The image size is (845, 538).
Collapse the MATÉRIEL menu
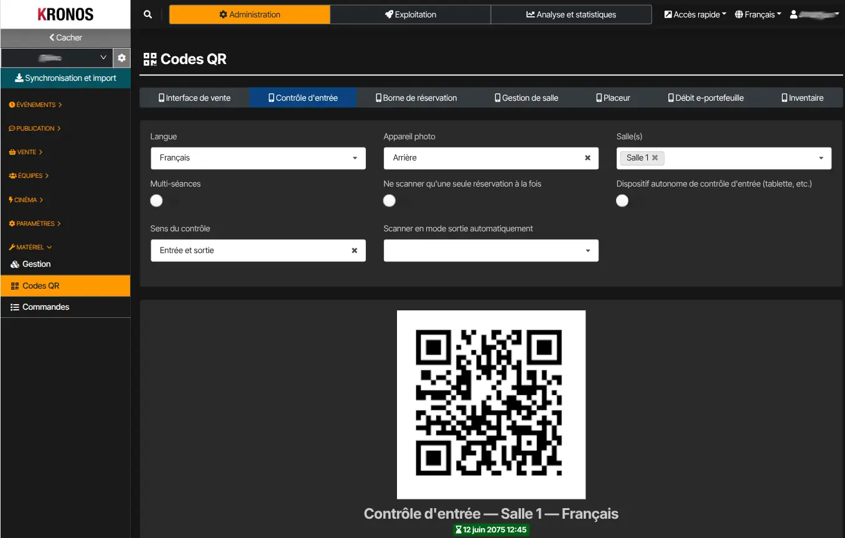30,247
